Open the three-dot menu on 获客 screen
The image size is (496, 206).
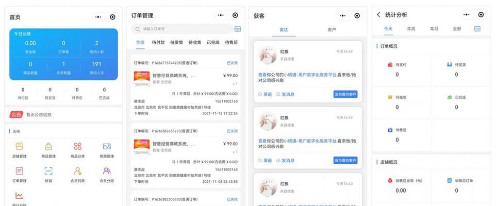pyautogui.click(x=343, y=15)
